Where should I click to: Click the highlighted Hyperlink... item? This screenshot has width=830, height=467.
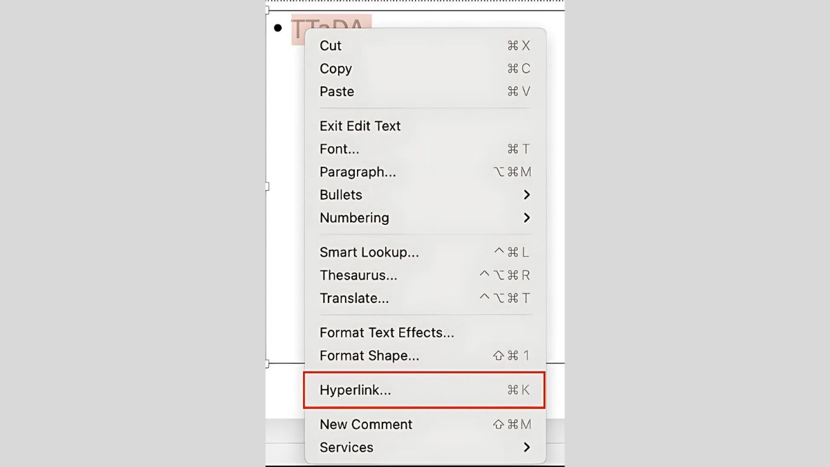(425, 390)
